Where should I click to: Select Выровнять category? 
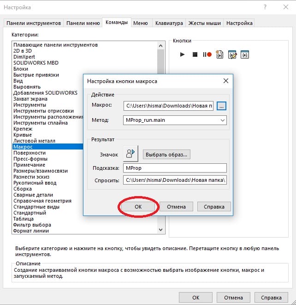(27, 87)
